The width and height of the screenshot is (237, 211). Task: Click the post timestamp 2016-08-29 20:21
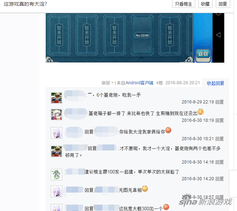pos(183,83)
